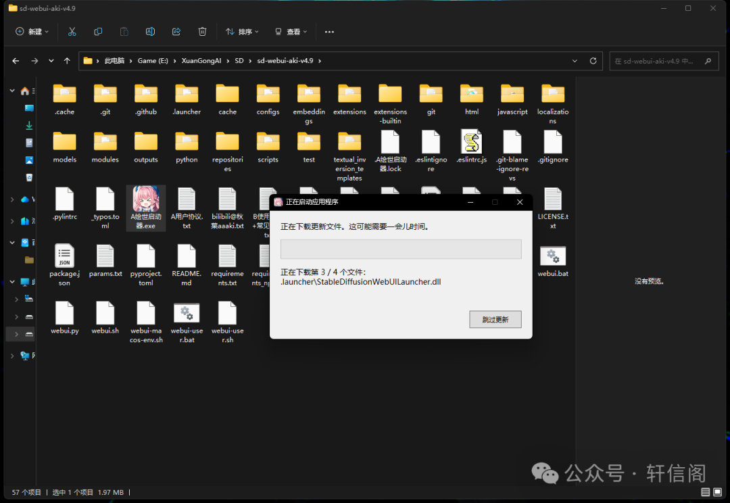Click the download progress bar in the dialog
The height and width of the screenshot is (503, 730).
[x=401, y=249]
